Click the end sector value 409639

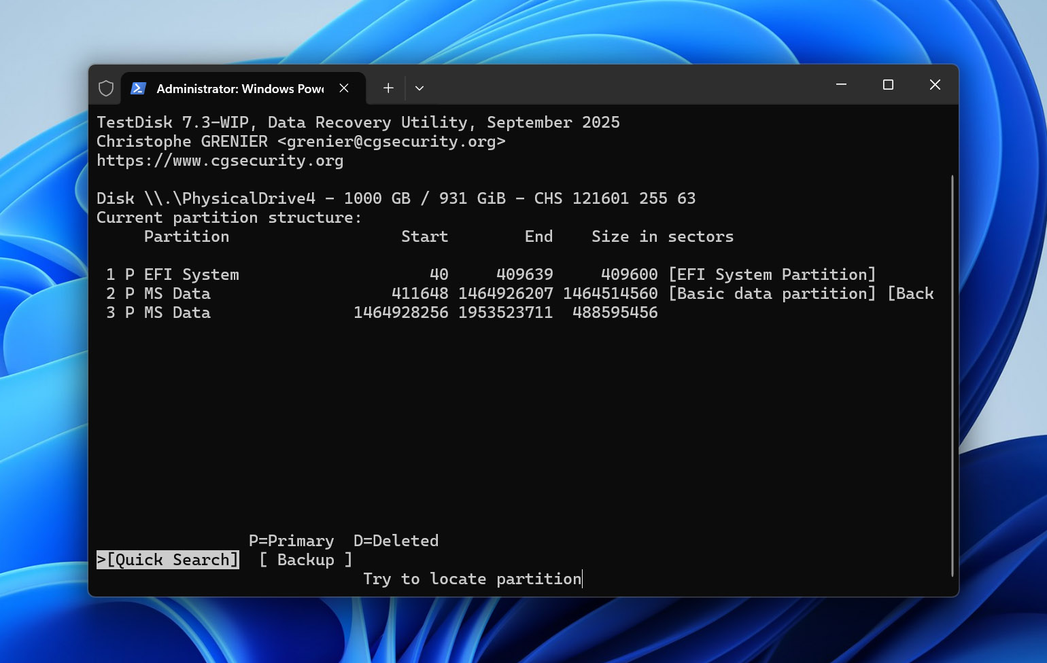(x=525, y=274)
